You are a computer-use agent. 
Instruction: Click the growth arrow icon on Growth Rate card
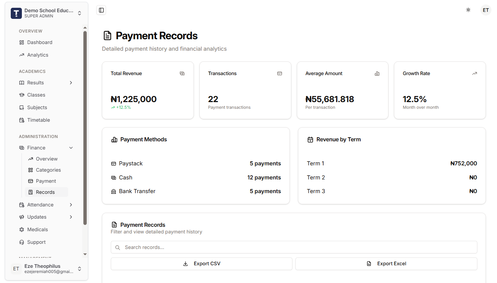point(474,73)
